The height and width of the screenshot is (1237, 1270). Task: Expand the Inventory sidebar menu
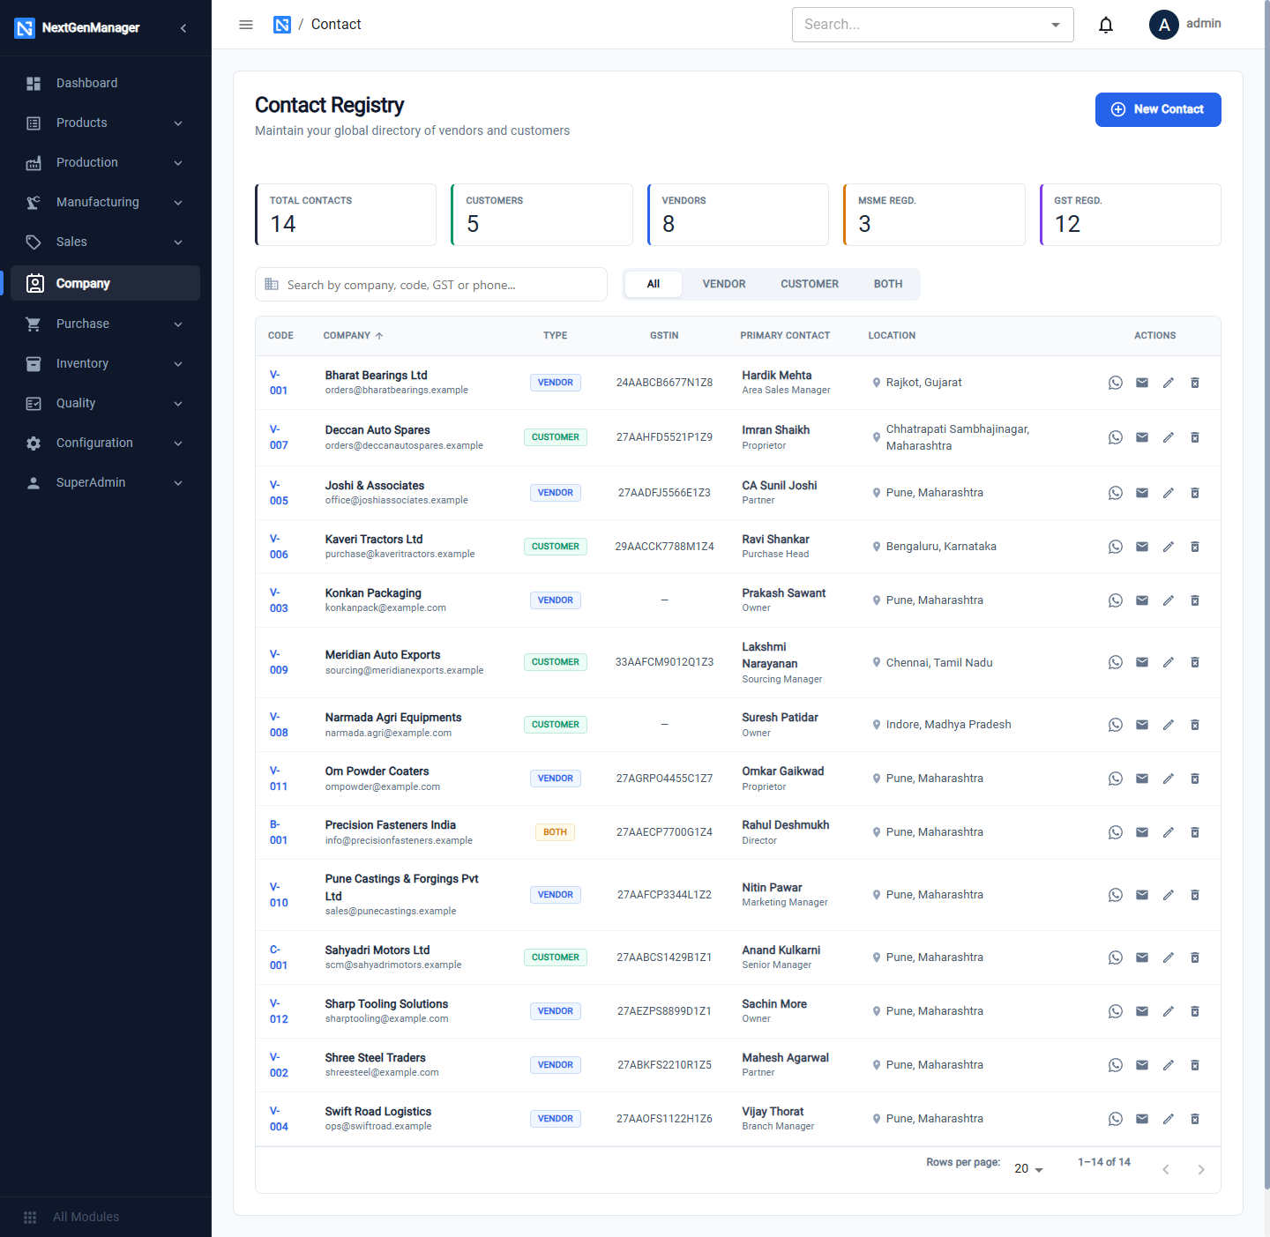point(106,363)
